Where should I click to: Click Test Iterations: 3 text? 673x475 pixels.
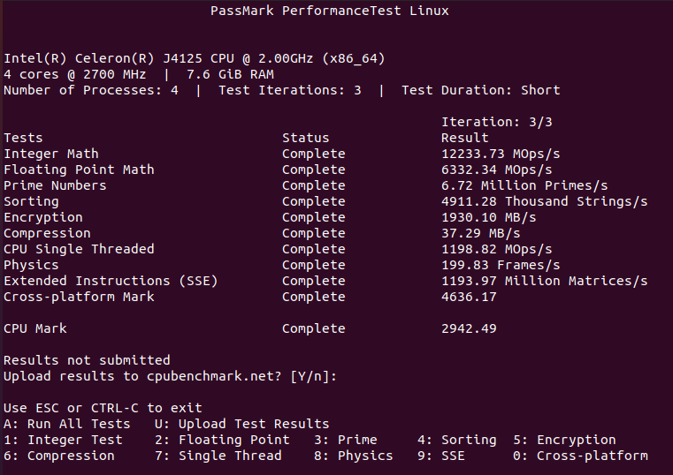290,90
